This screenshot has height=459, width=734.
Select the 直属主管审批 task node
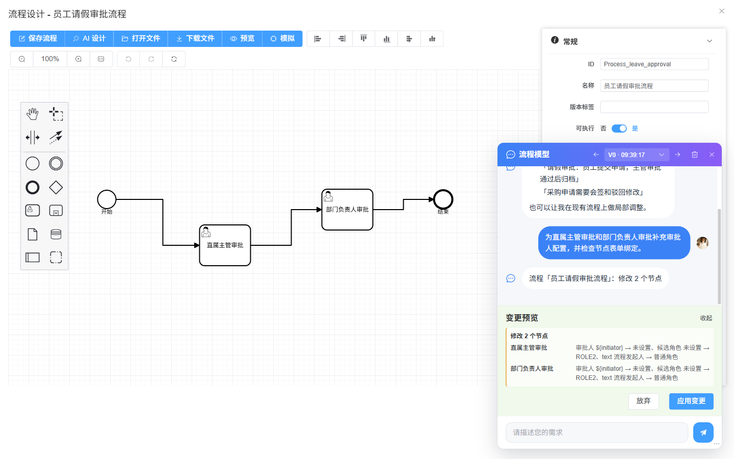click(225, 245)
